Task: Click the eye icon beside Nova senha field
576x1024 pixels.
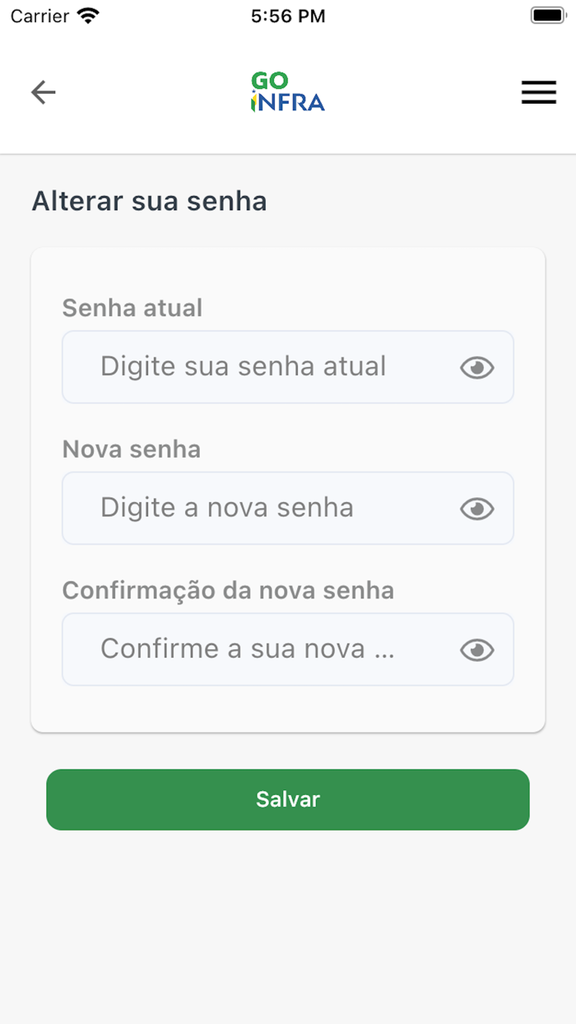Action: pyautogui.click(x=477, y=508)
